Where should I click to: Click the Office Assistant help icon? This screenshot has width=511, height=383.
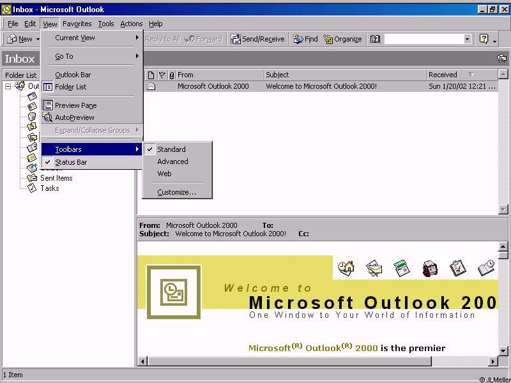tap(484, 39)
